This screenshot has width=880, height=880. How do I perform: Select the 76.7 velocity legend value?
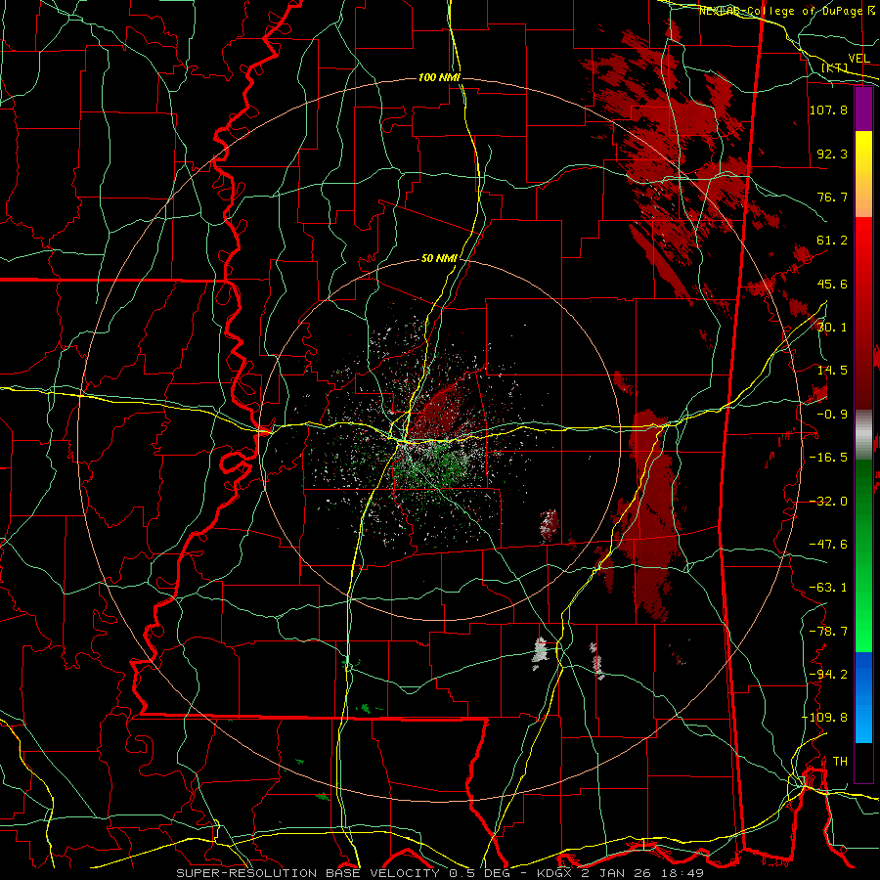pos(832,197)
